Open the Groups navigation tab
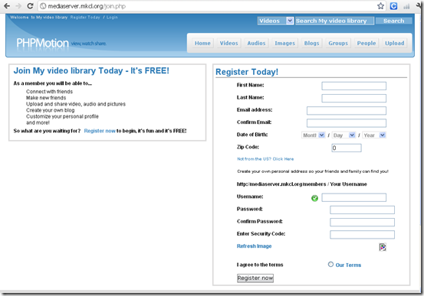This screenshot has width=424, height=296. coord(338,43)
